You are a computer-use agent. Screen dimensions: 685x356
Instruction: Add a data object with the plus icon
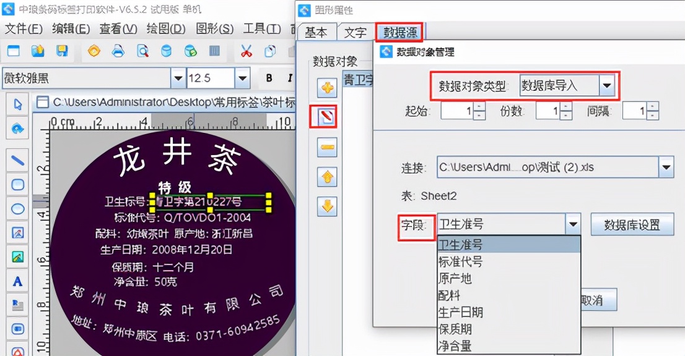click(327, 88)
